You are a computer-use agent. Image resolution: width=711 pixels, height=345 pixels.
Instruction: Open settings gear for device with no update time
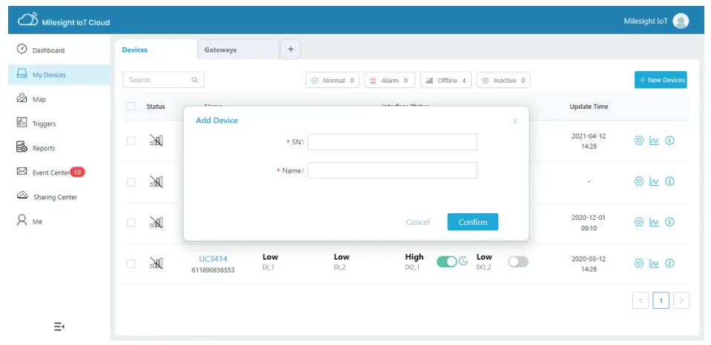[x=639, y=181]
